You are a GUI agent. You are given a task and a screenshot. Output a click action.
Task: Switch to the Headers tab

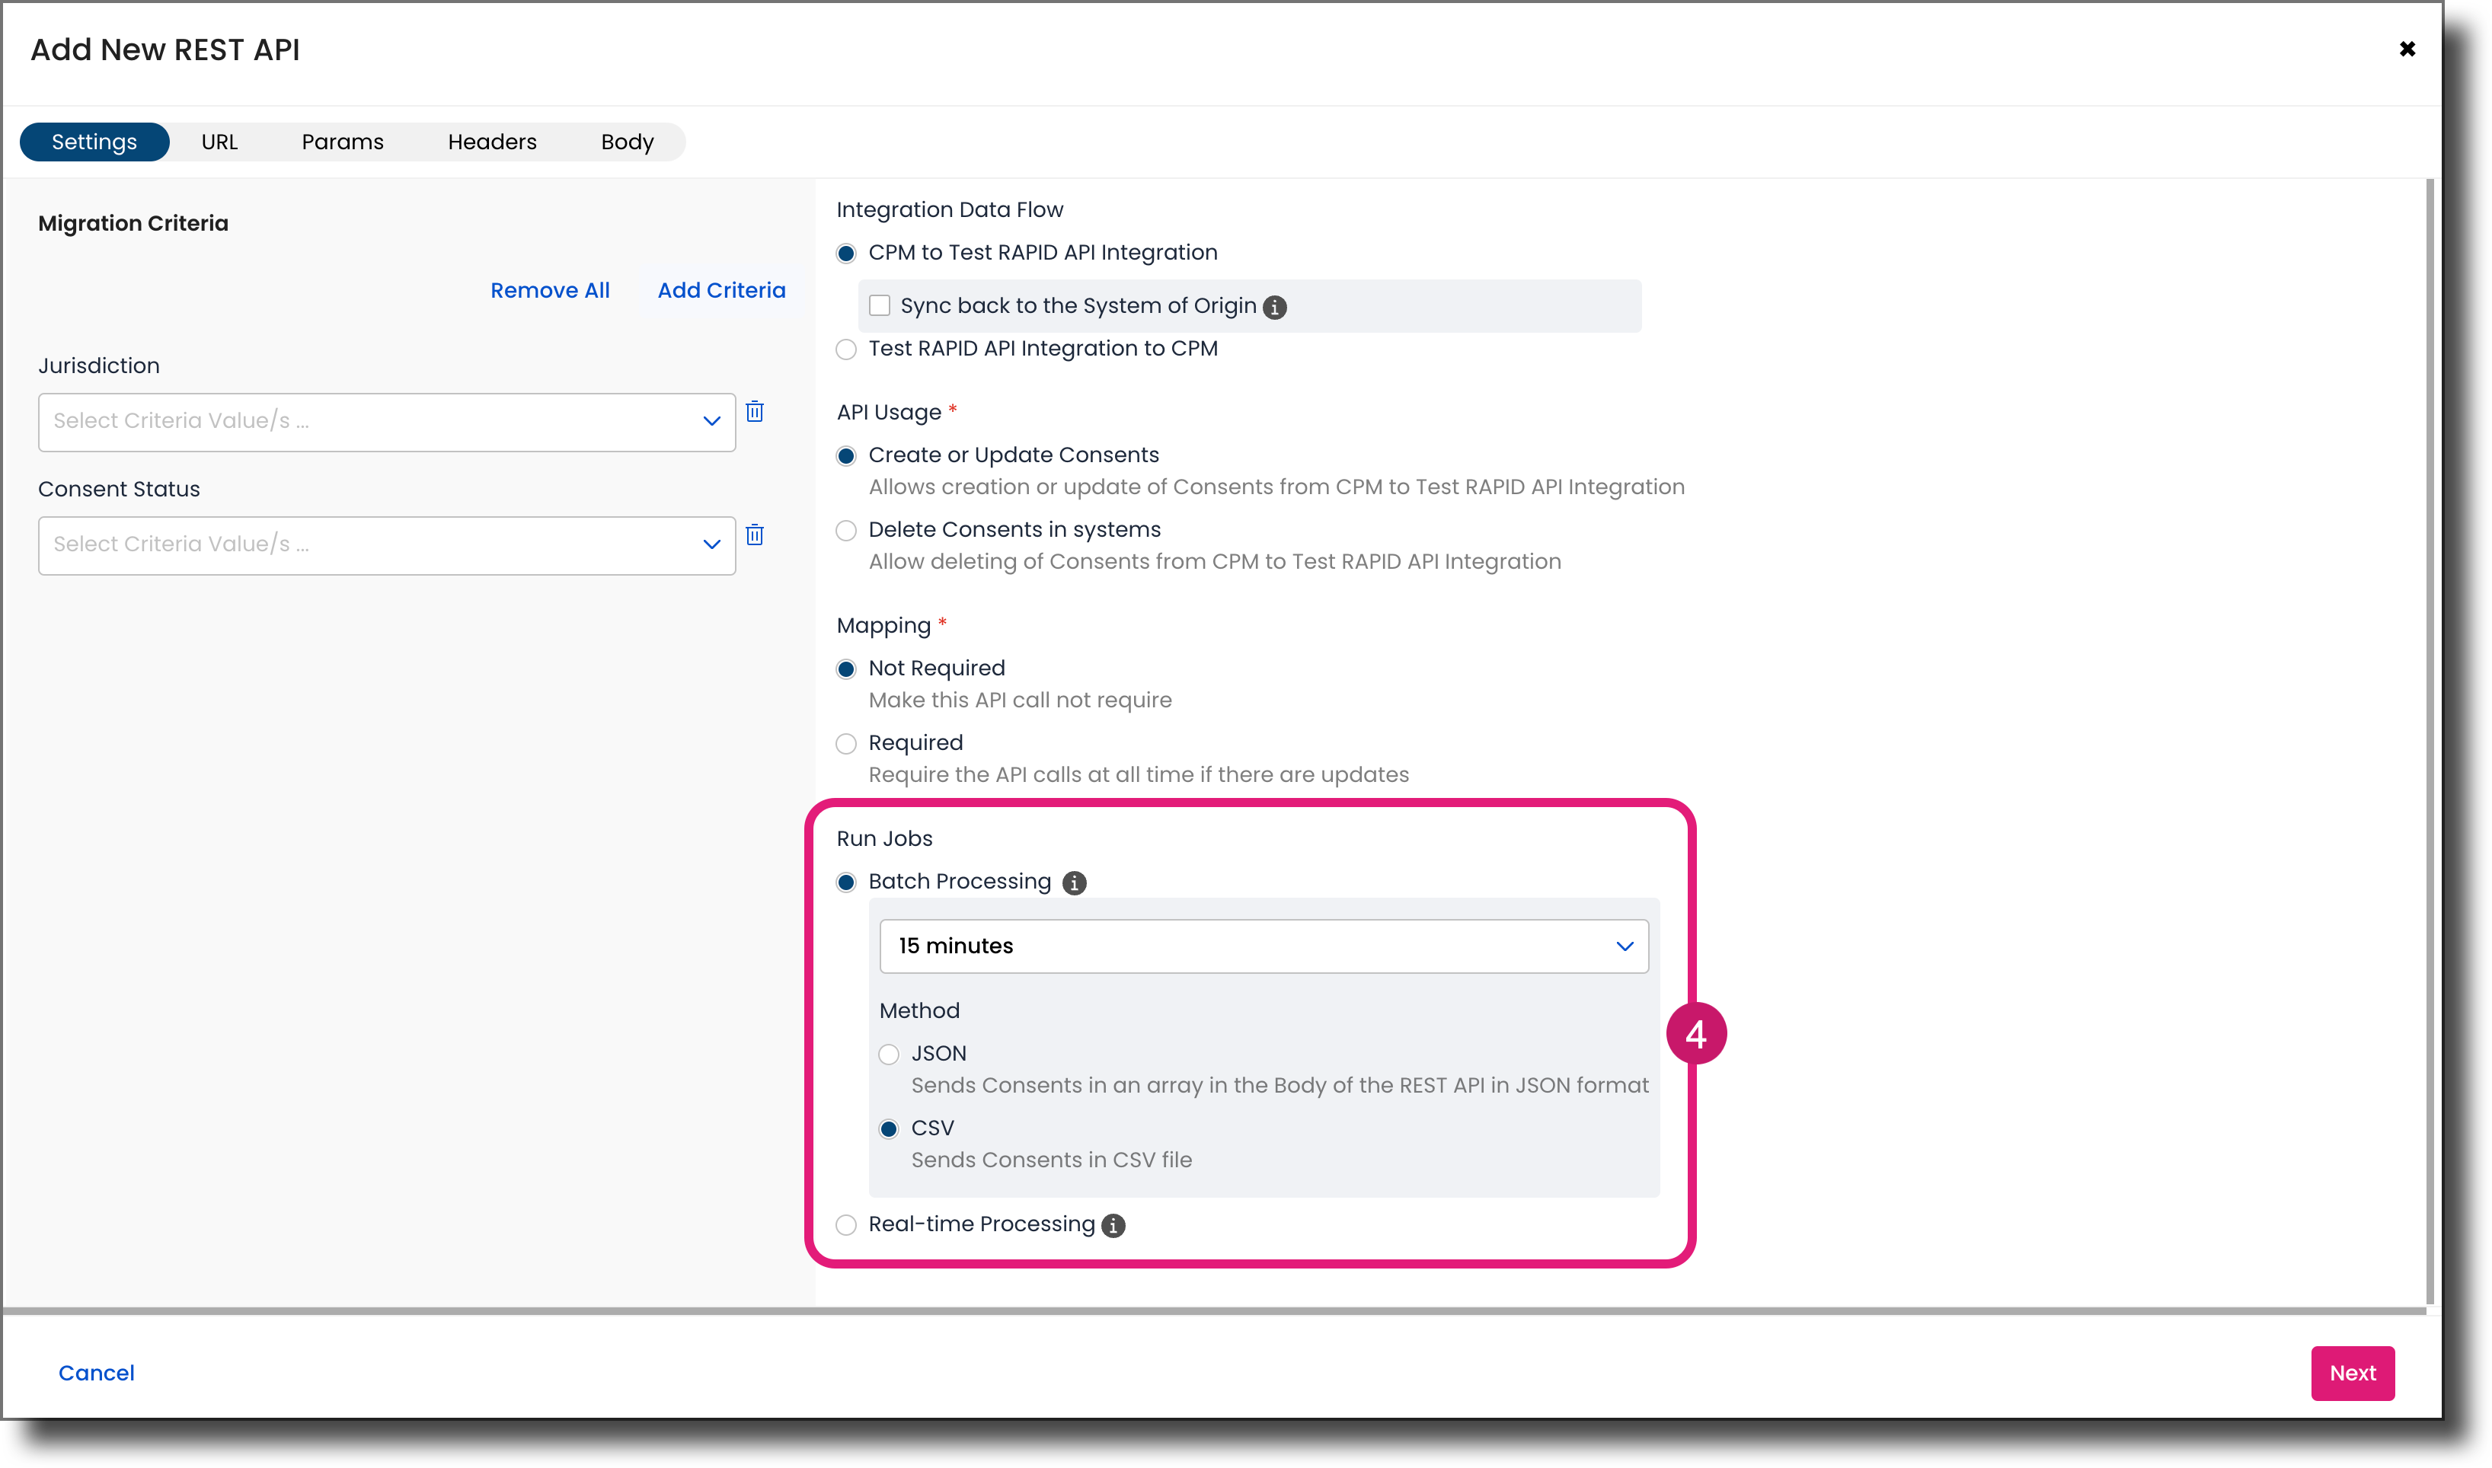pos(492,142)
